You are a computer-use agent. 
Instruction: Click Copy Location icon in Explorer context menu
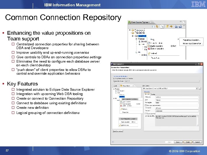click(149, 43)
